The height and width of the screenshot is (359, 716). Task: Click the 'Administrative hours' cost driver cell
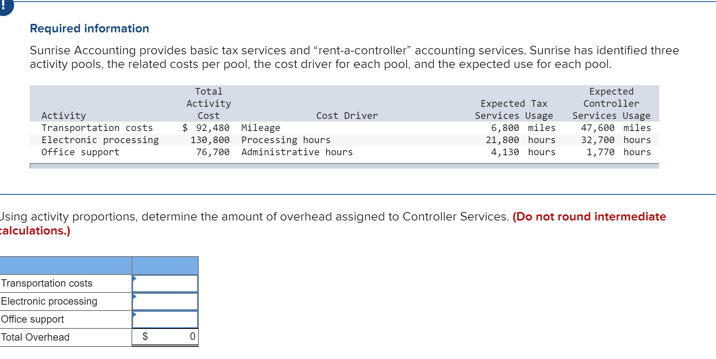[297, 152]
